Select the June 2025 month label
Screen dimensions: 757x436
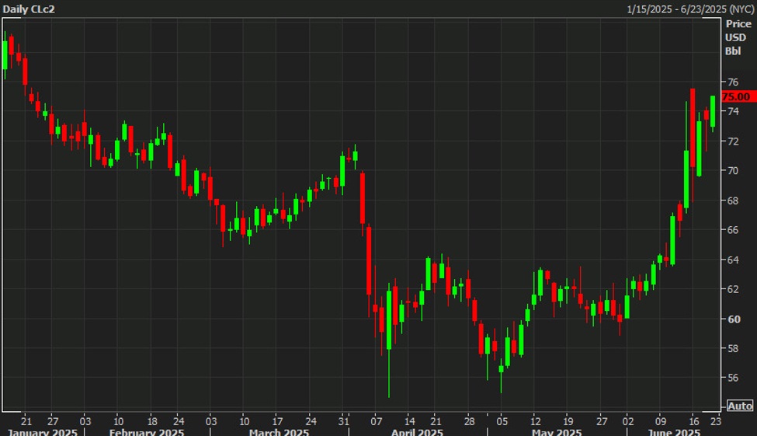(673, 431)
